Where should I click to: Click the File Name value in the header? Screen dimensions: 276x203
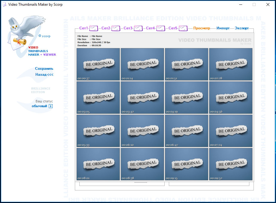coord(97,36)
